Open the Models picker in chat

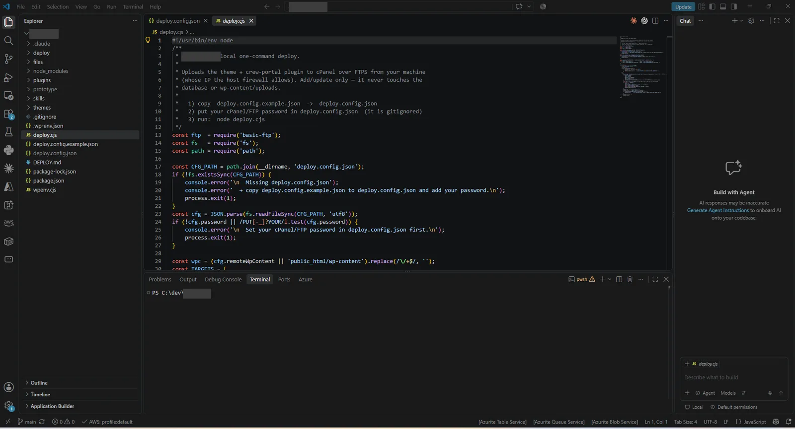pos(728,393)
